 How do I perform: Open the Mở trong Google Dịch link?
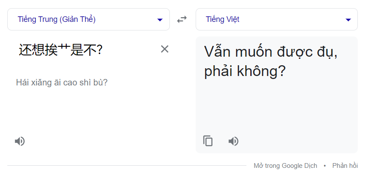[286, 166]
